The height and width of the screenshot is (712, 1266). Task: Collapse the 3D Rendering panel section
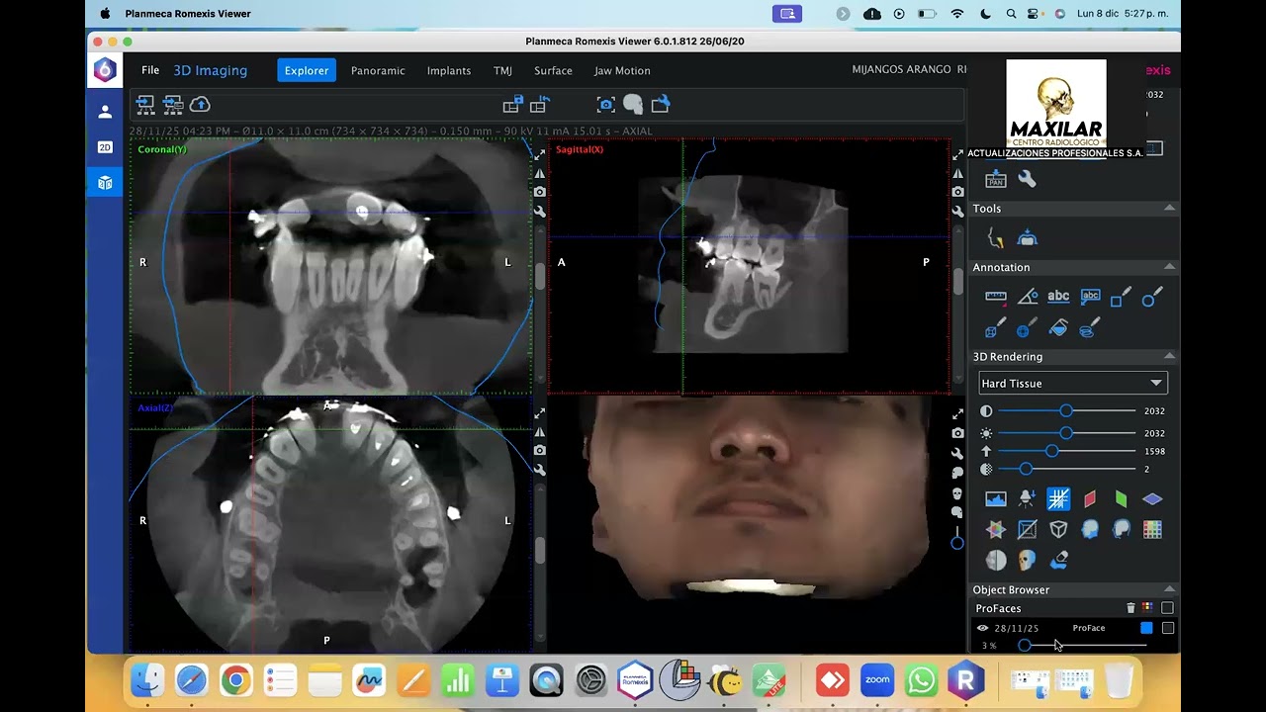(1169, 356)
